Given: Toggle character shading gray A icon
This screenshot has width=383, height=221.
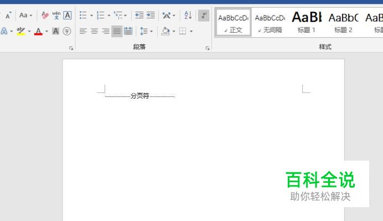Looking at the screenshot, I should (x=56, y=31).
